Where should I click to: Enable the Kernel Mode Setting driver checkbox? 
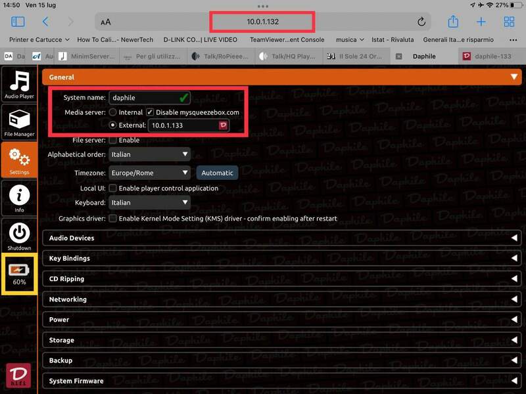[x=113, y=218]
